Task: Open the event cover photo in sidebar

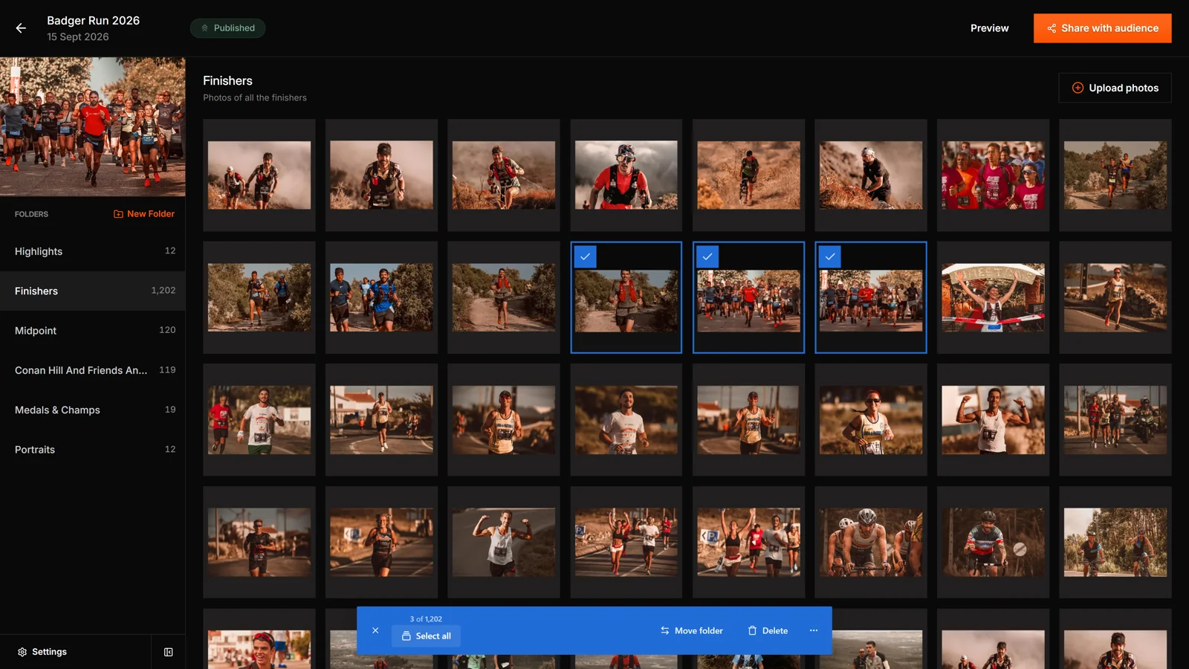Action: [93, 127]
